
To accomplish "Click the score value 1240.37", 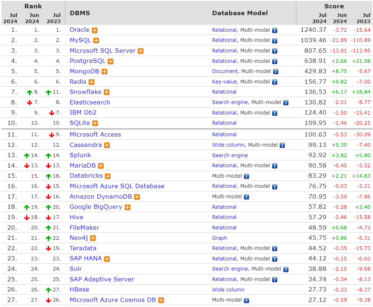I will [313, 30].
